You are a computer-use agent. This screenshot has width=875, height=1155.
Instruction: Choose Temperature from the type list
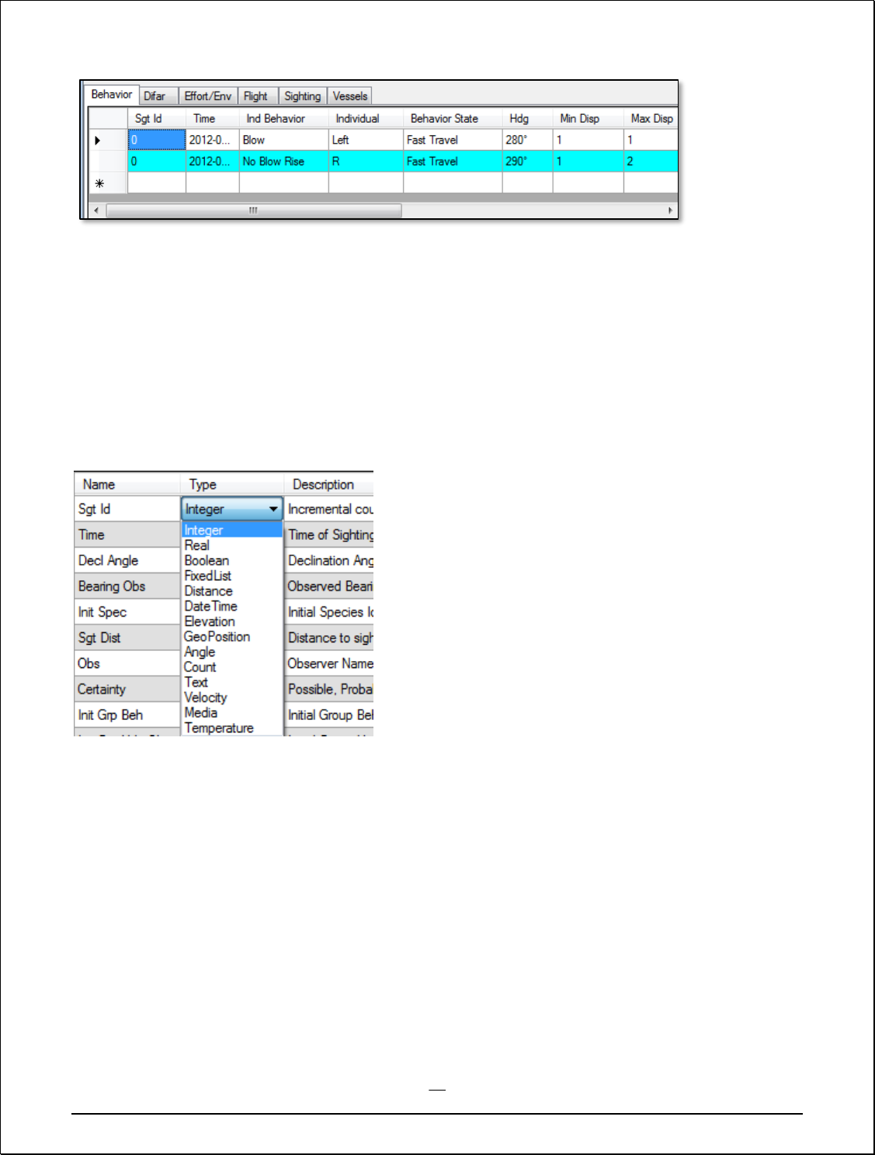[x=231, y=728]
